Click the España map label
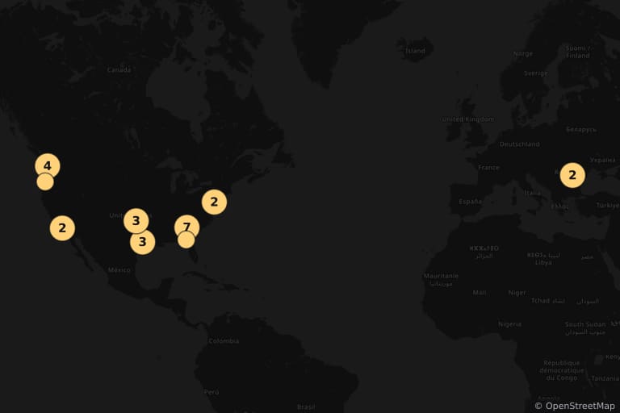Image resolution: width=620 pixels, height=413 pixels. (470, 202)
